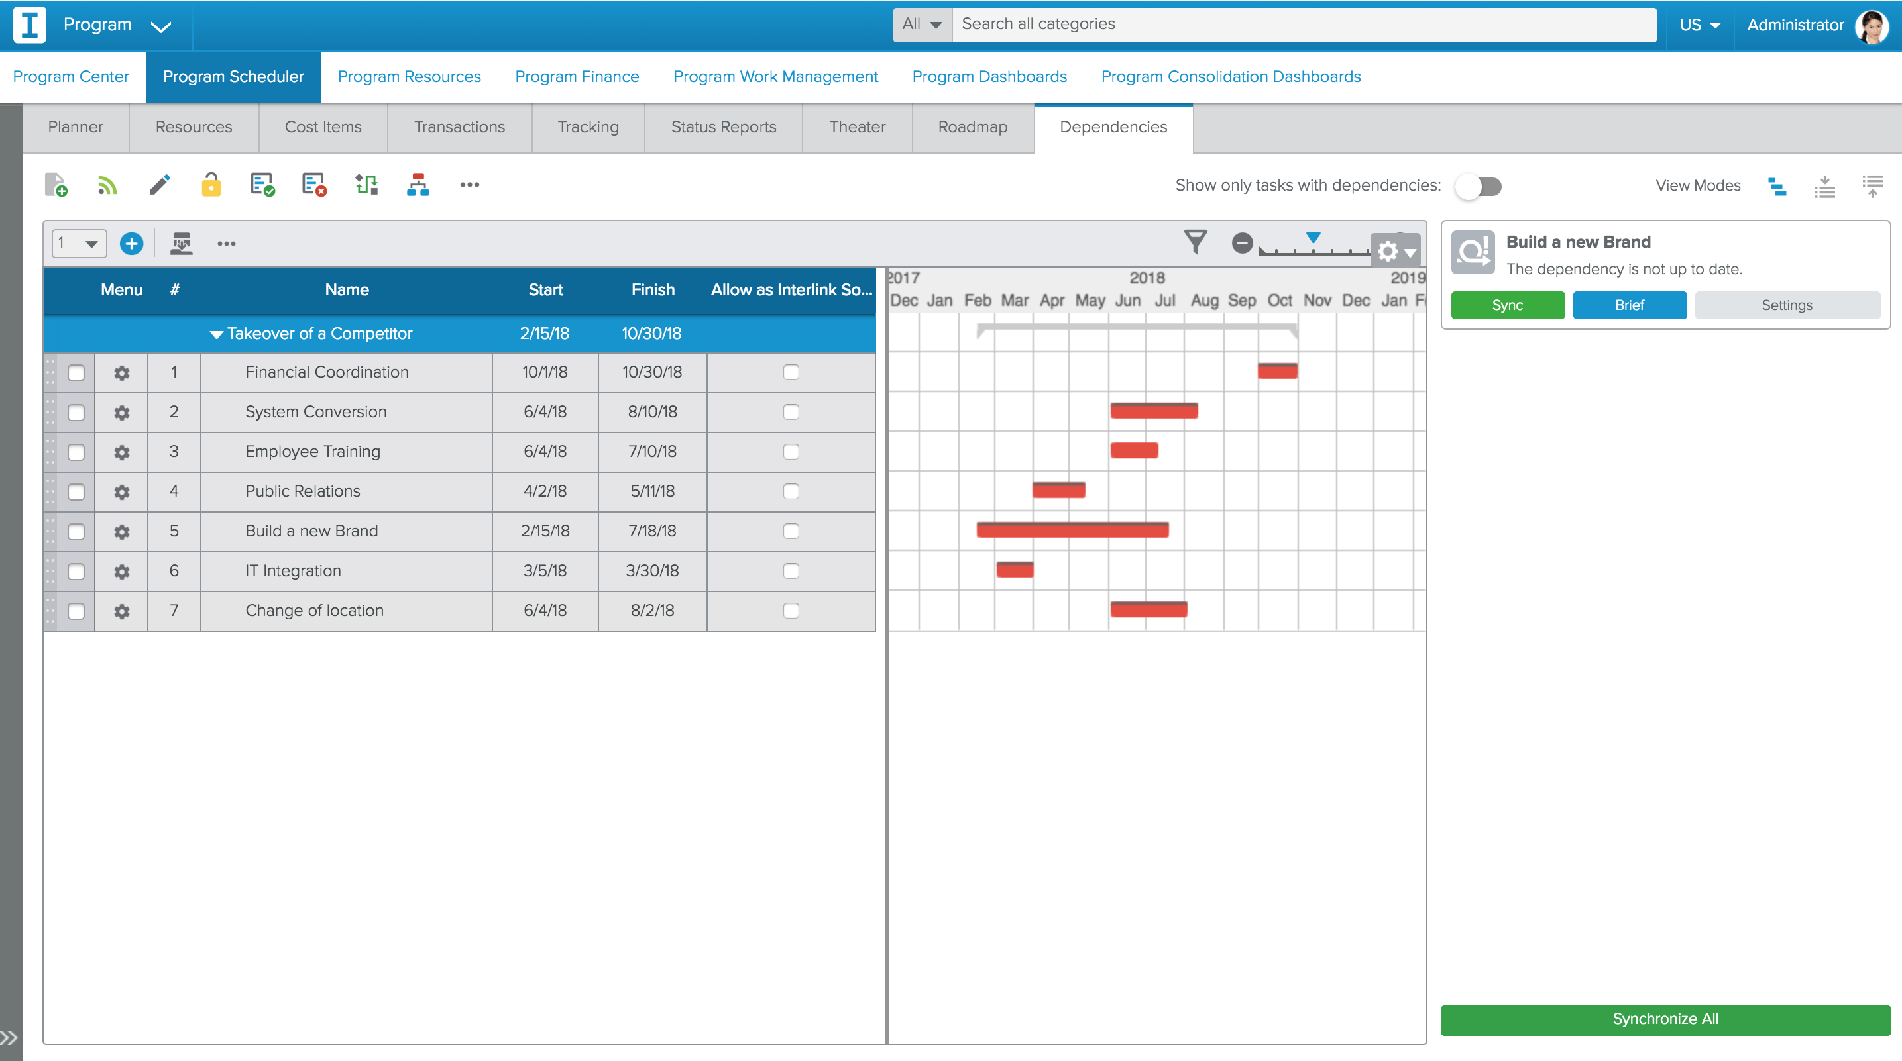Open the dependencies hierarchy icon
This screenshot has height=1061, width=1902.
pyautogui.click(x=418, y=185)
